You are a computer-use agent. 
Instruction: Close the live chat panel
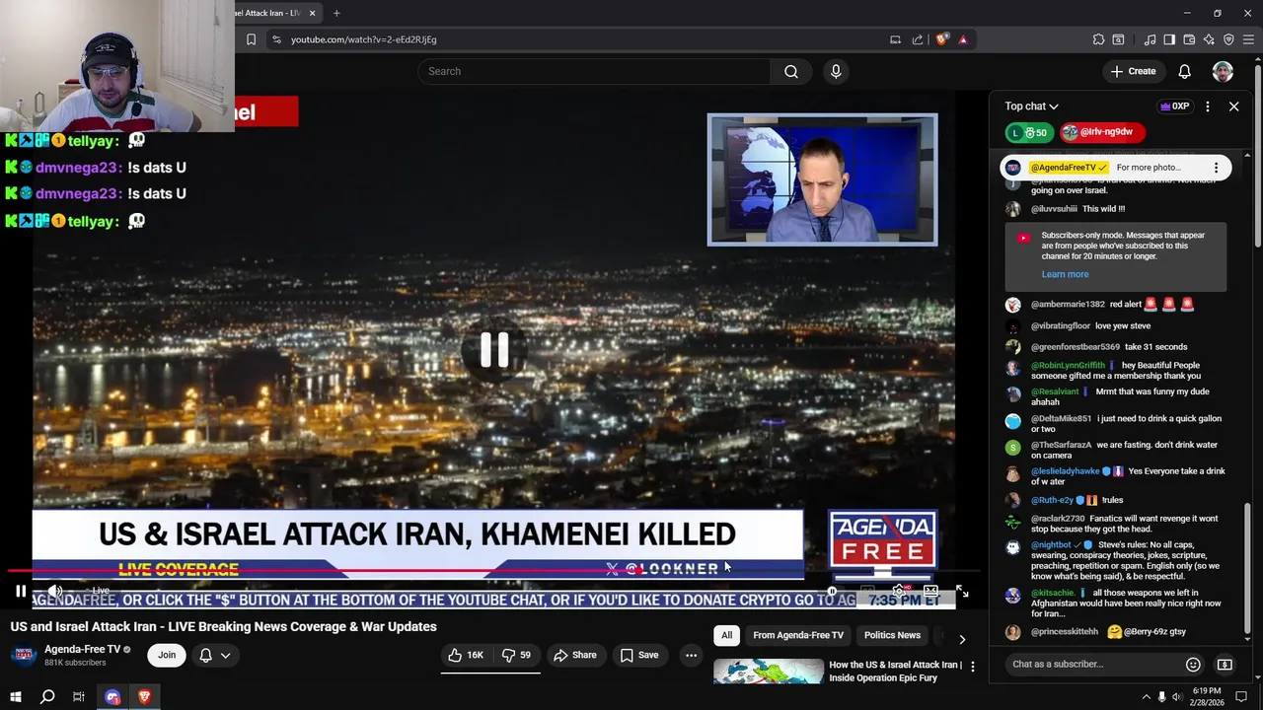tap(1234, 106)
